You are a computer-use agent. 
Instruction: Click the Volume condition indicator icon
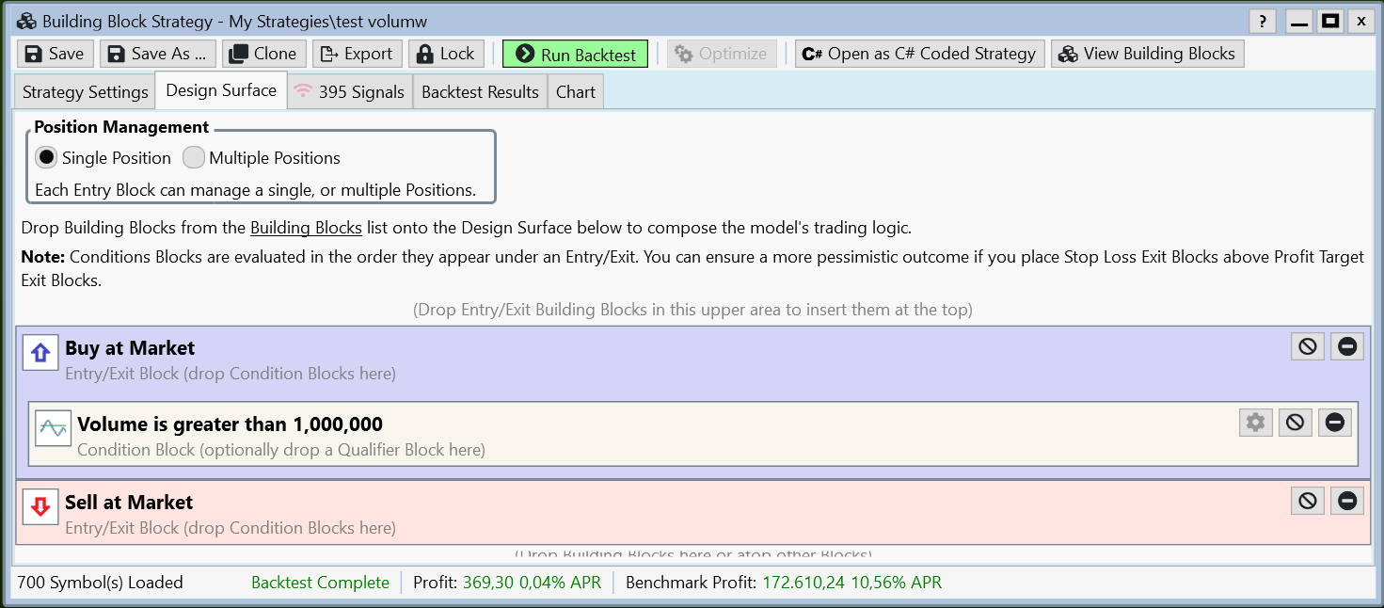53,428
